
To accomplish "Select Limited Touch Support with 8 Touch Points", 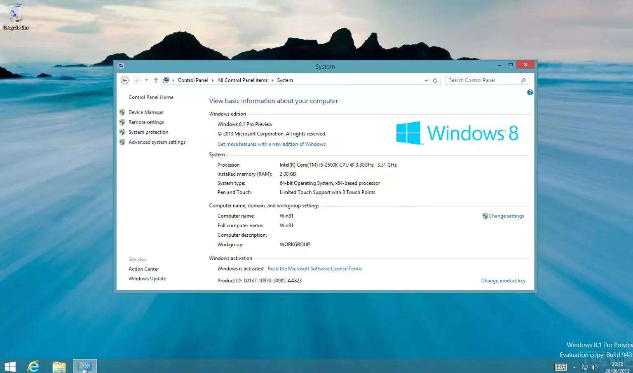I will point(327,192).
